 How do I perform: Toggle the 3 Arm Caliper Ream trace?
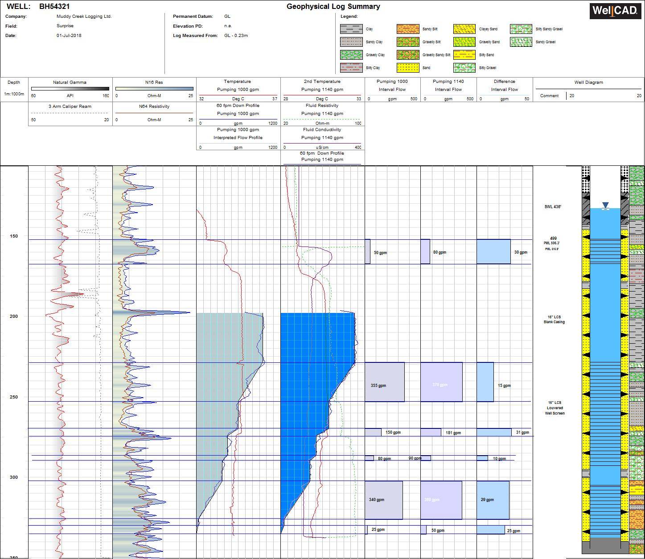69,107
